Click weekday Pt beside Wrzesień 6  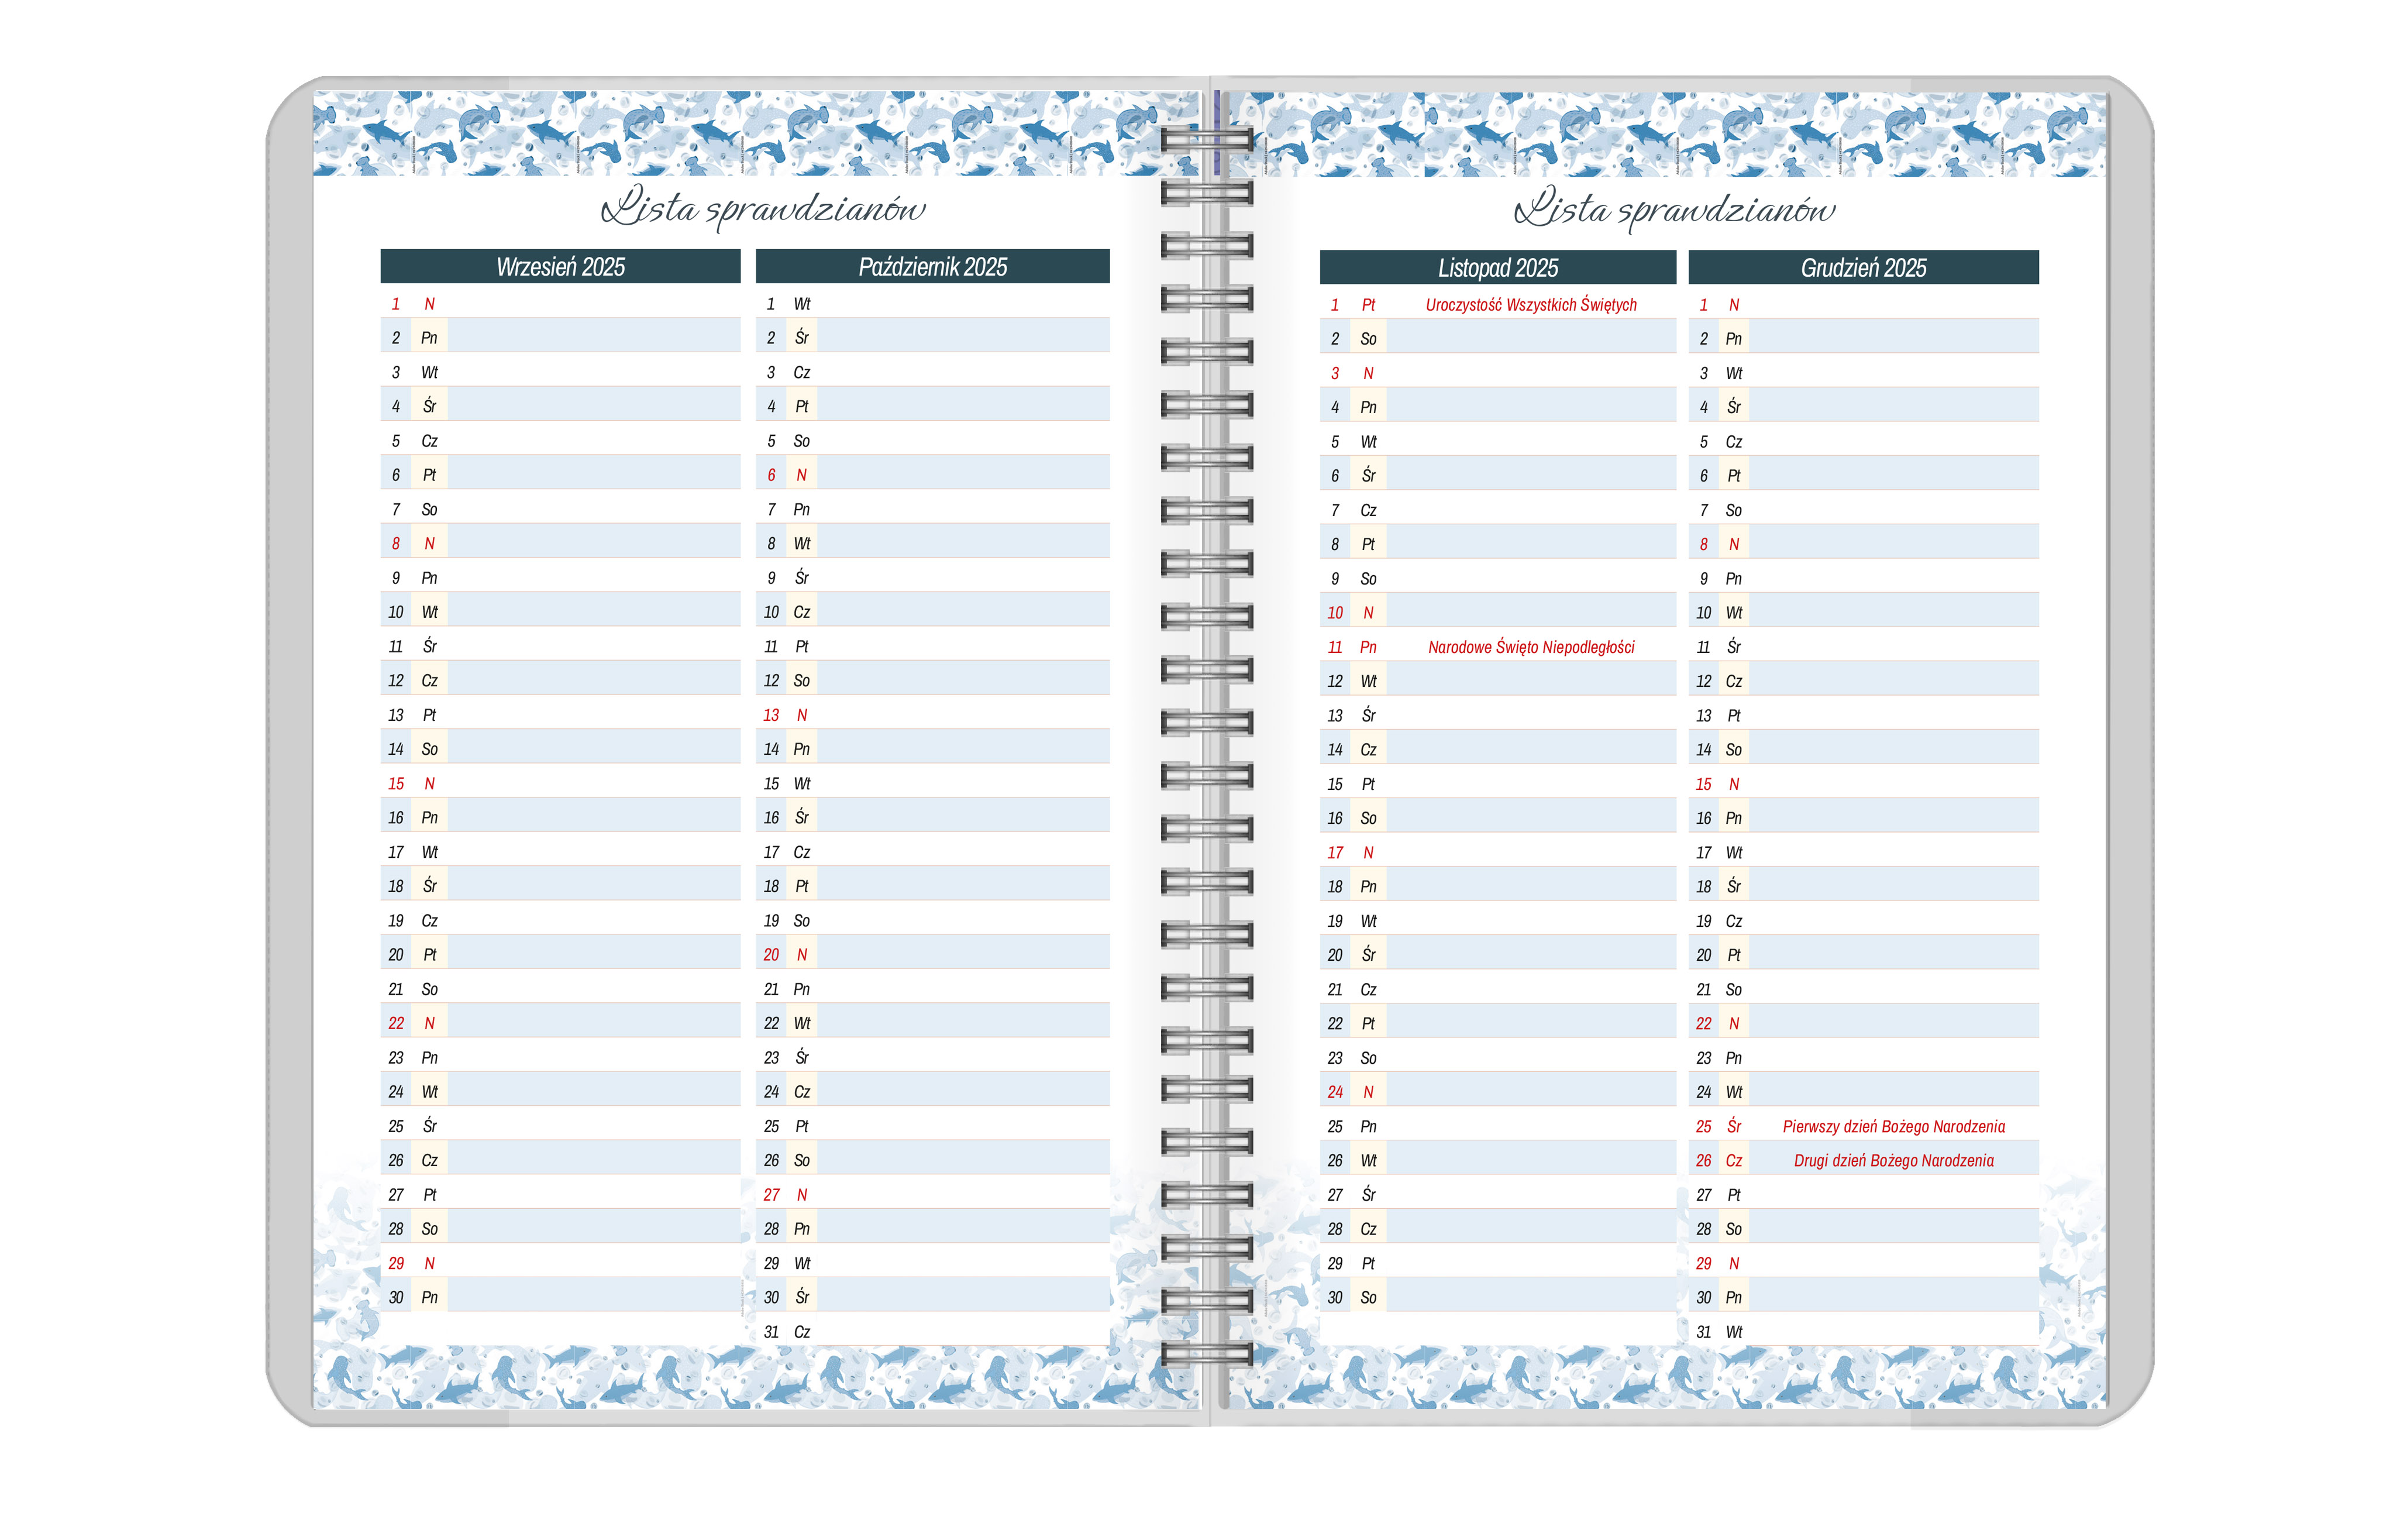pyautogui.click(x=430, y=475)
